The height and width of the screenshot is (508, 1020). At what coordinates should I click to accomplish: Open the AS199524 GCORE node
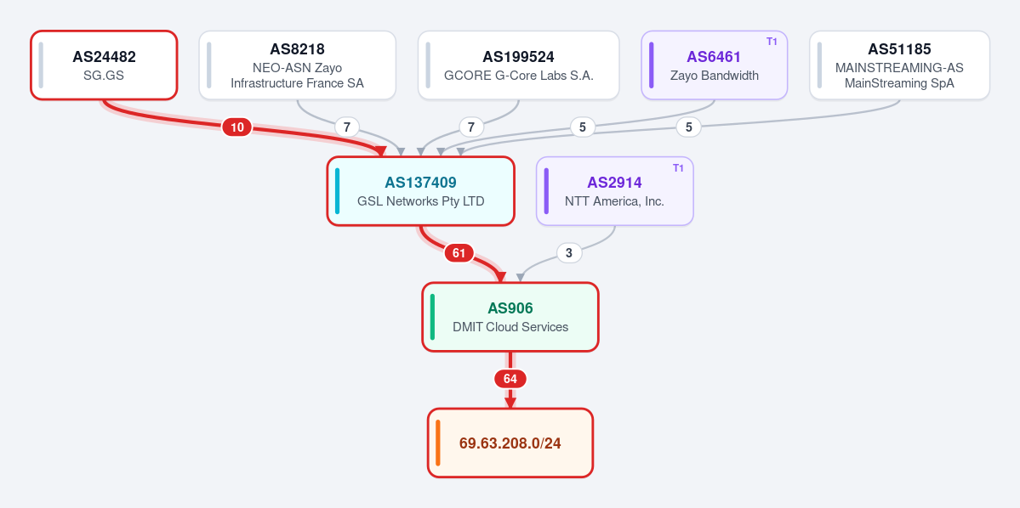pos(518,65)
